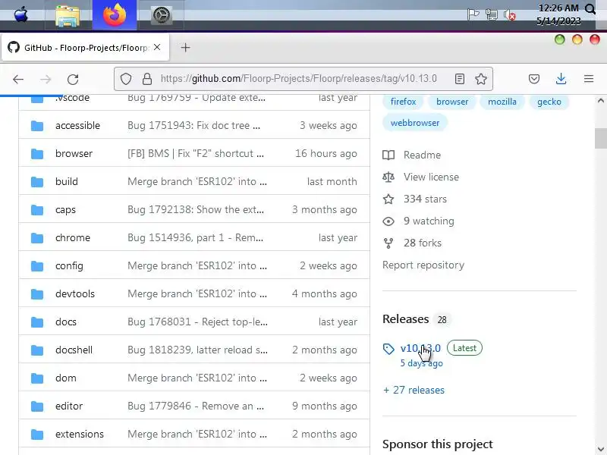Toggle reader view icon
Viewport: 607px width, 455px height.
coord(460,79)
